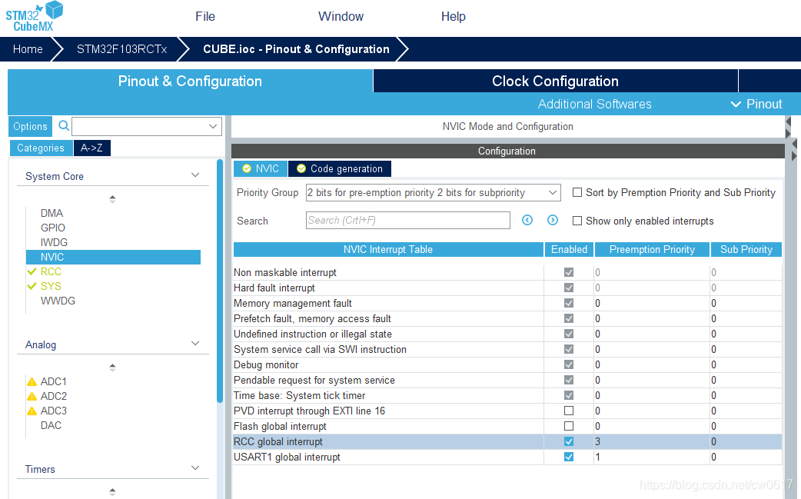Click the STM32CubeMX logo

35,16
